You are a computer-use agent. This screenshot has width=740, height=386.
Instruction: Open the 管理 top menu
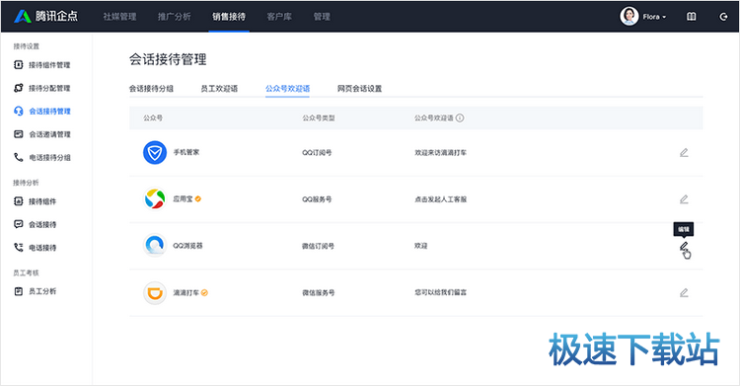[x=322, y=17]
